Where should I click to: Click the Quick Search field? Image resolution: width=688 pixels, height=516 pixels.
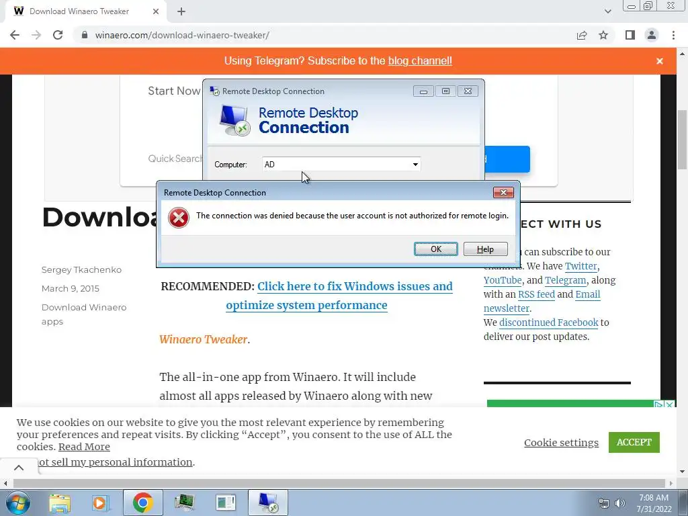coord(175,159)
